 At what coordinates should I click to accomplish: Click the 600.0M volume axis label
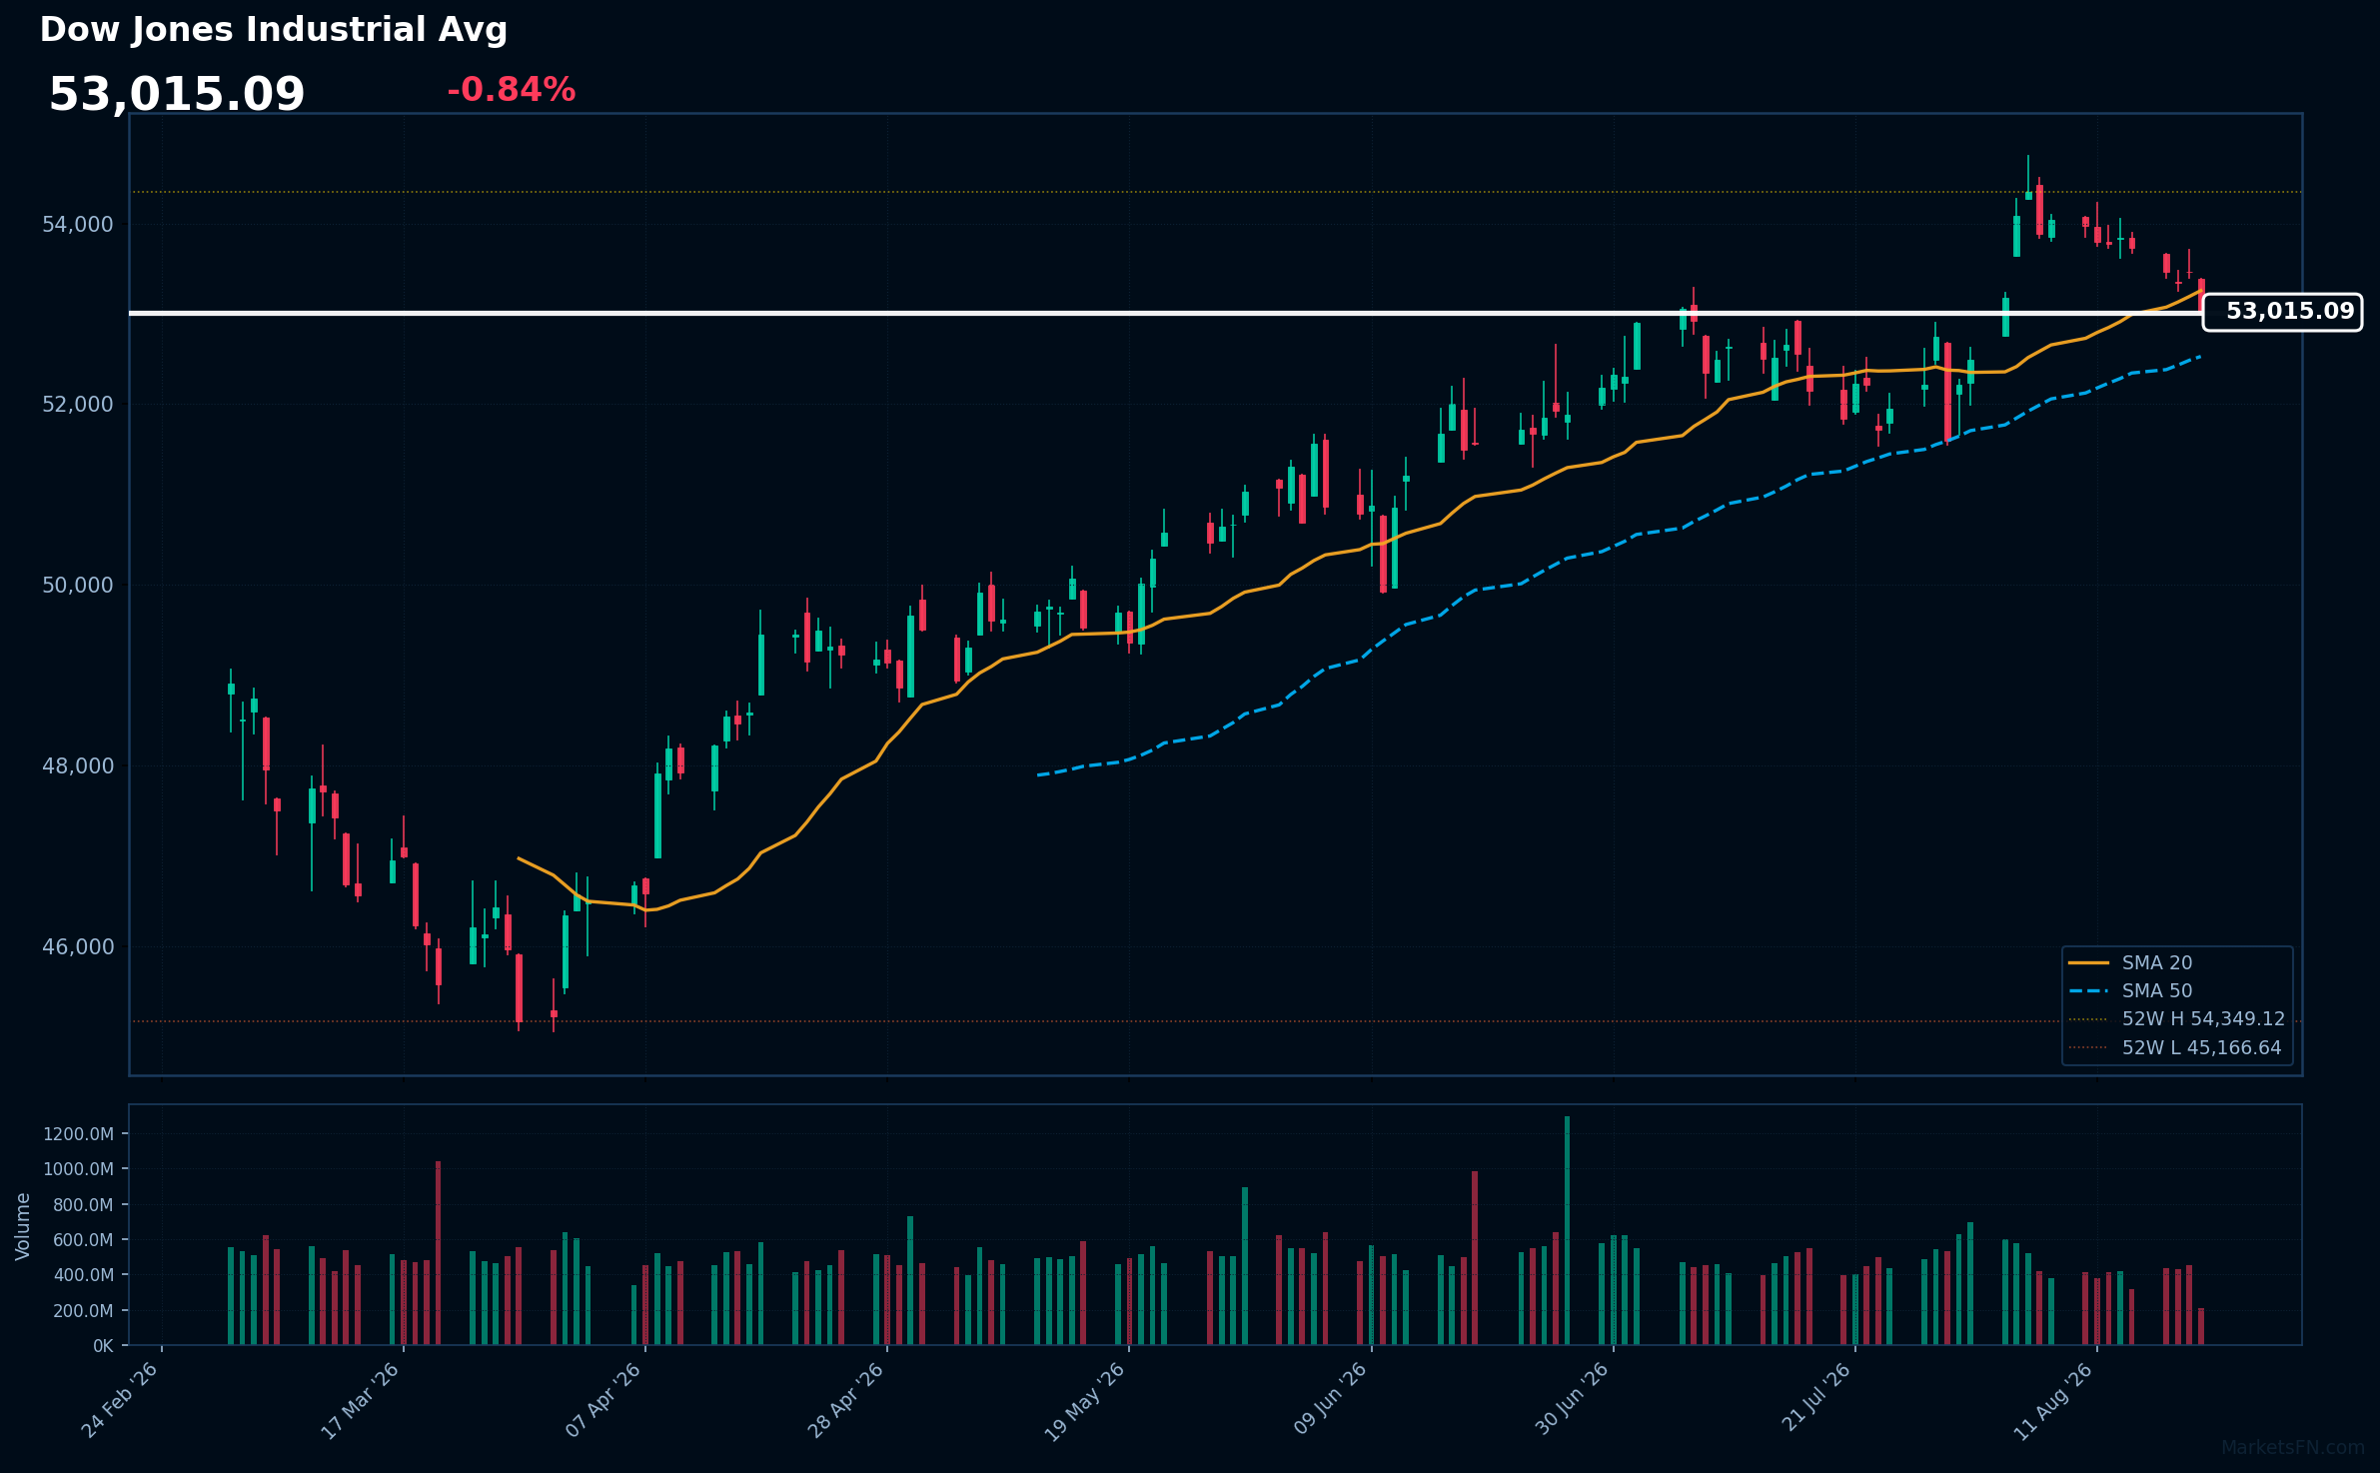[x=83, y=1240]
